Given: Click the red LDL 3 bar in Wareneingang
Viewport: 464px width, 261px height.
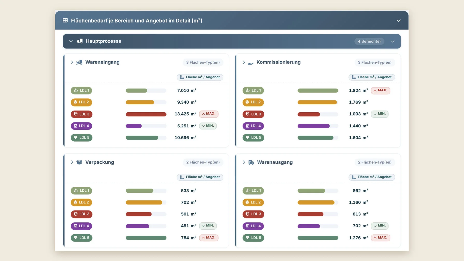Looking at the screenshot, I should [x=146, y=114].
